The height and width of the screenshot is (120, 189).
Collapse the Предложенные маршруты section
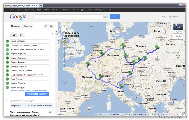pyautogui.click(x=7, y=101)
